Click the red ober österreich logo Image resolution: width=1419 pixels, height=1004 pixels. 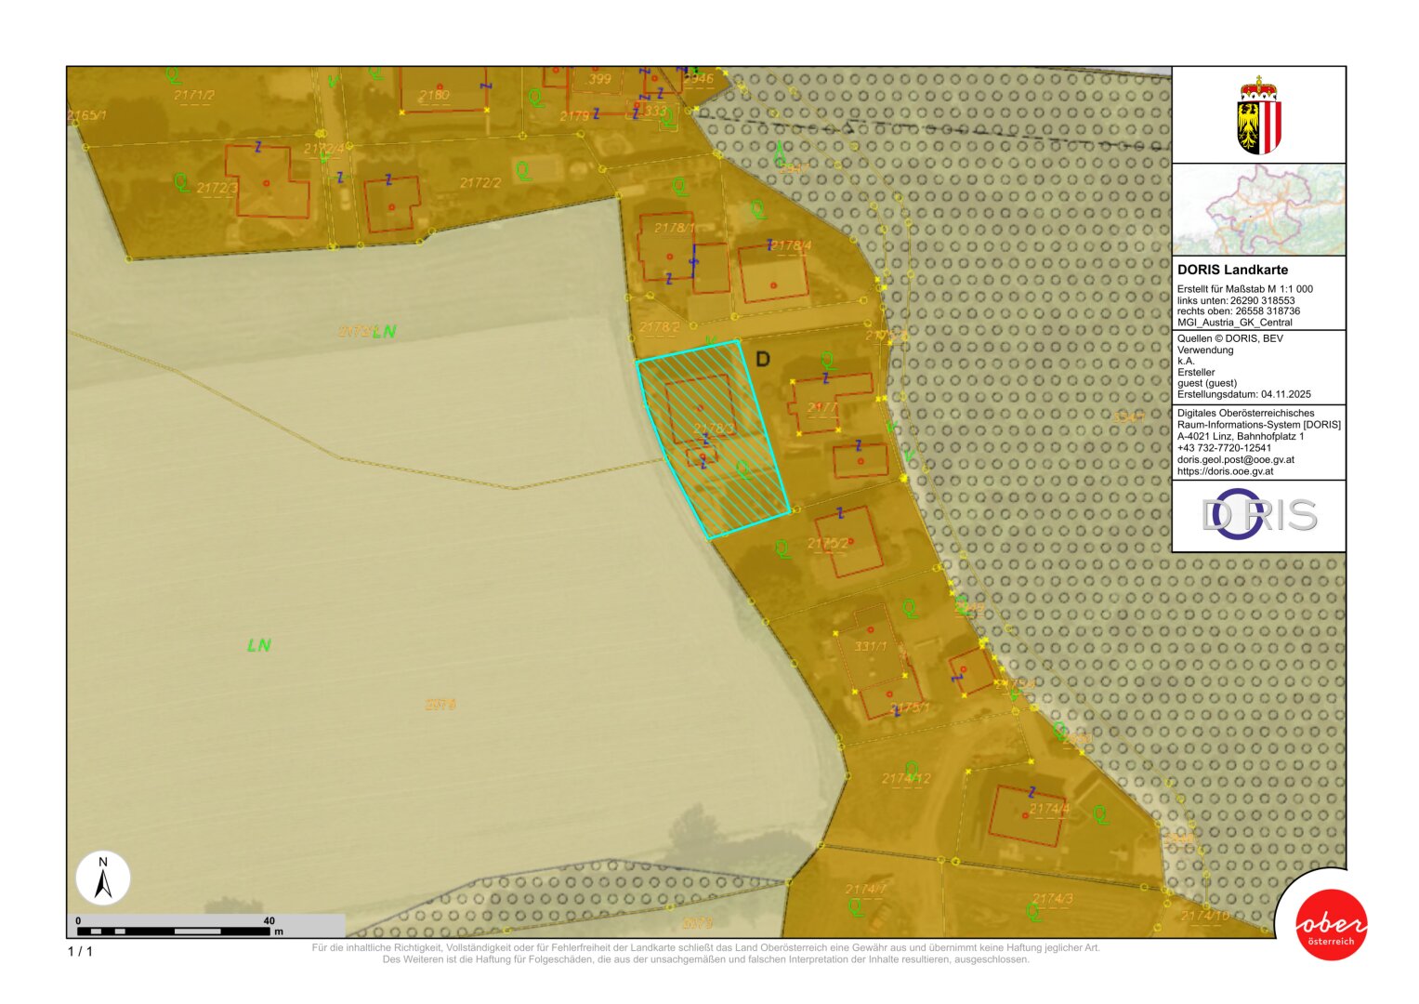(1331, 925)
